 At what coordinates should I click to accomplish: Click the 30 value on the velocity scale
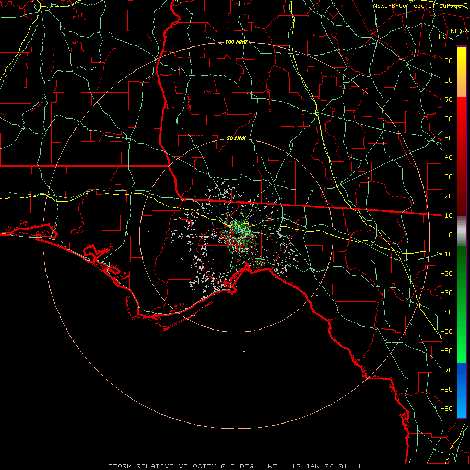coord(449,177)
